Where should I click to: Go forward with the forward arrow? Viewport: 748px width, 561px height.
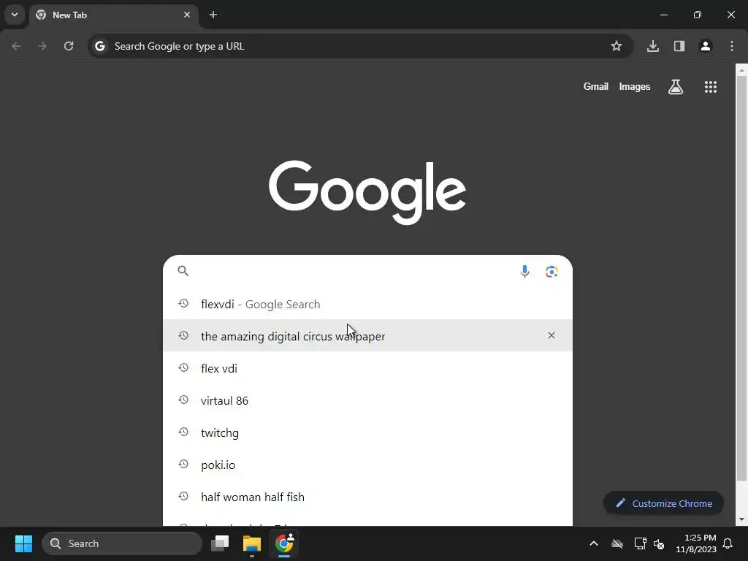(42, 46)
